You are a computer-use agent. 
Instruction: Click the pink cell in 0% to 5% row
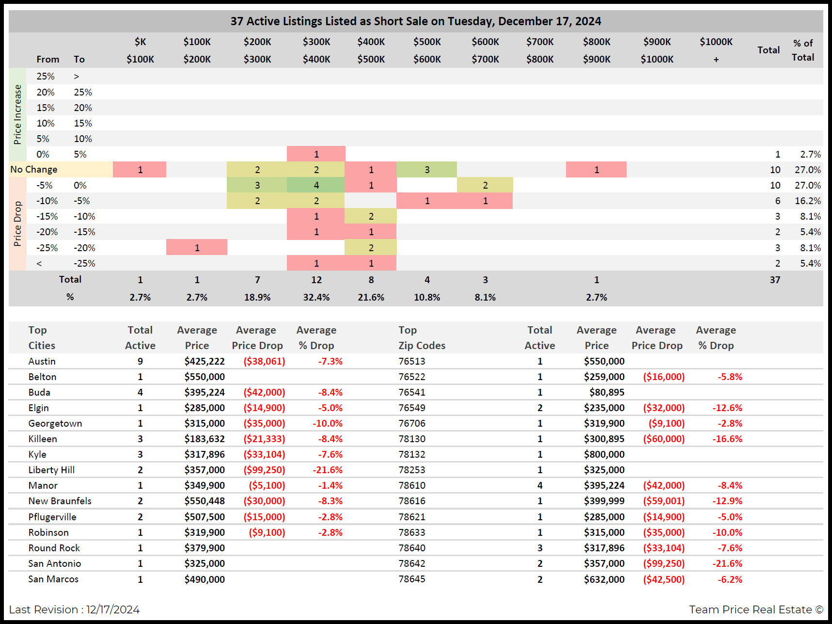pos(316,154)
